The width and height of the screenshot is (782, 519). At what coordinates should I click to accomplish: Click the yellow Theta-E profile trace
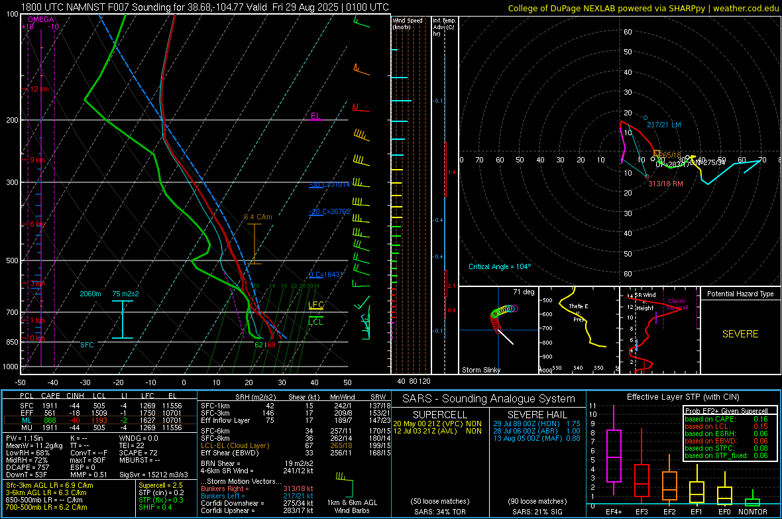tap(581, 317)
